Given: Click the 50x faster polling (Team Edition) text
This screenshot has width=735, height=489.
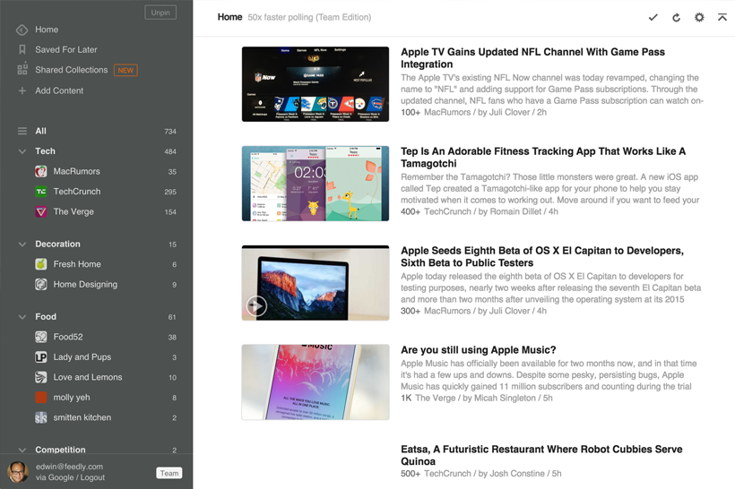Looking at the screenshot, I should (x=309, y=17).
